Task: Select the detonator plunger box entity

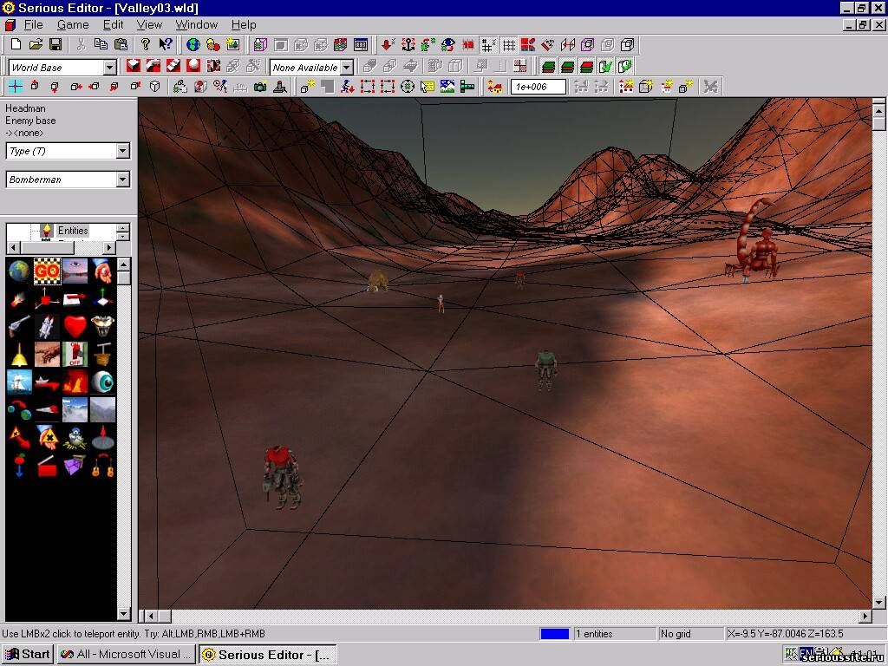Action: (x=102, y=354)
